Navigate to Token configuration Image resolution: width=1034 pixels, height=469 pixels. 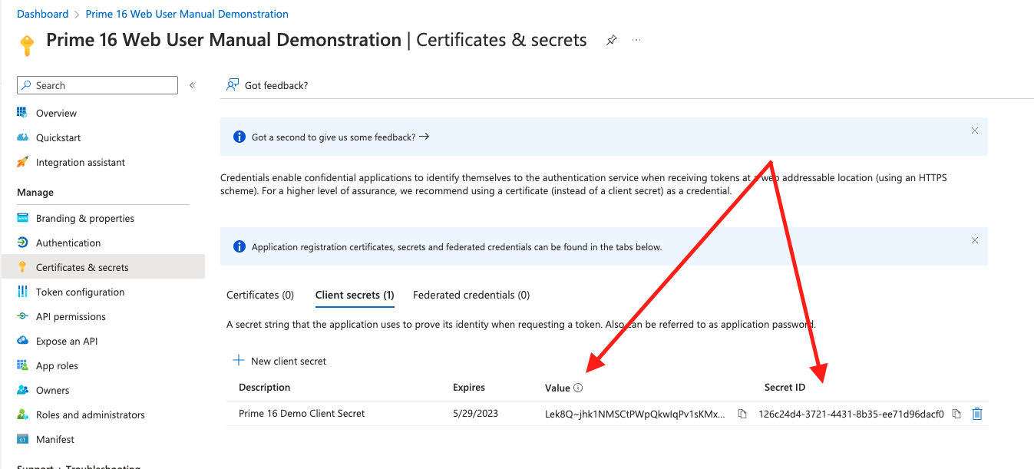pyautogui.click(x=80, y=292)
